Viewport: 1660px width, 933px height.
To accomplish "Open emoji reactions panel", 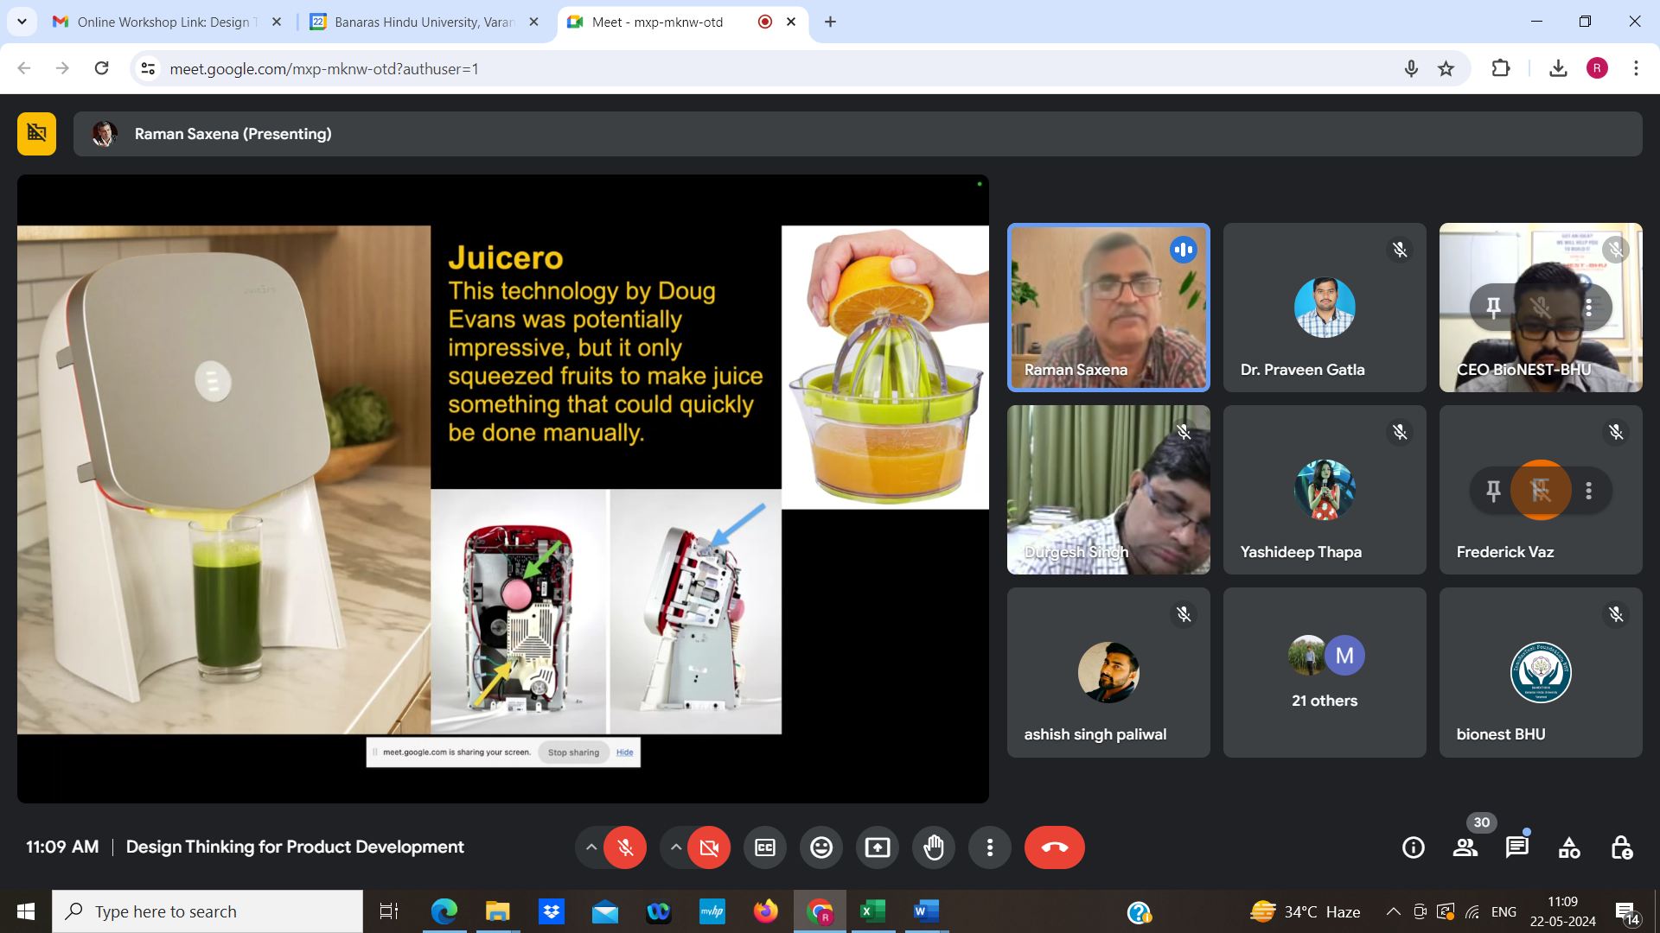I will point(821,847).
